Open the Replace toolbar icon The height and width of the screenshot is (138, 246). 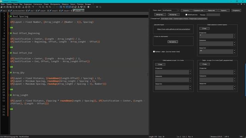click(43, 7)
